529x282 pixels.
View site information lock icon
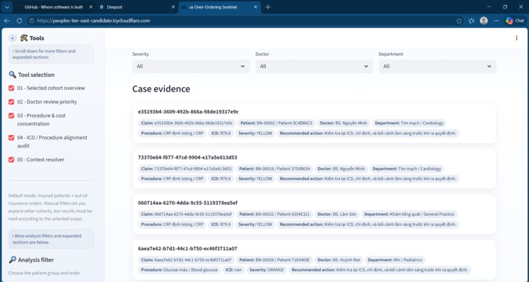(32, 20)
